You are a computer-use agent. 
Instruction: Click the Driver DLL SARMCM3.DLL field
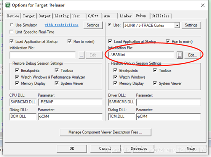tap(121, 102)
